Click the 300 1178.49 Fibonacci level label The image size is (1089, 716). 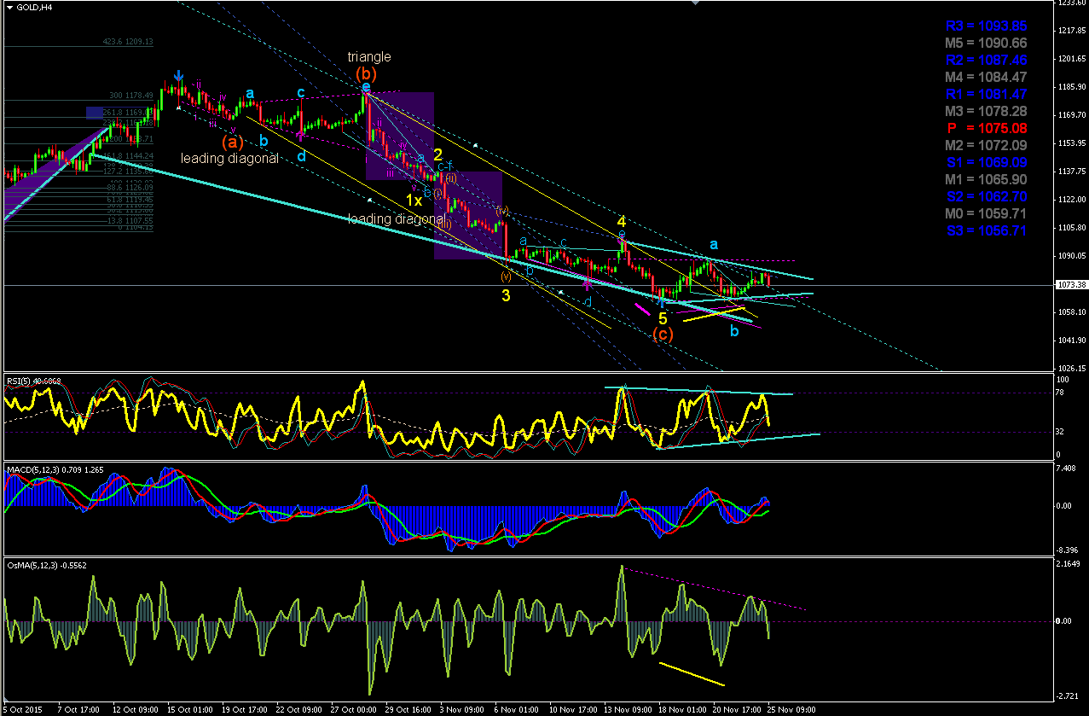coord(130,96)
